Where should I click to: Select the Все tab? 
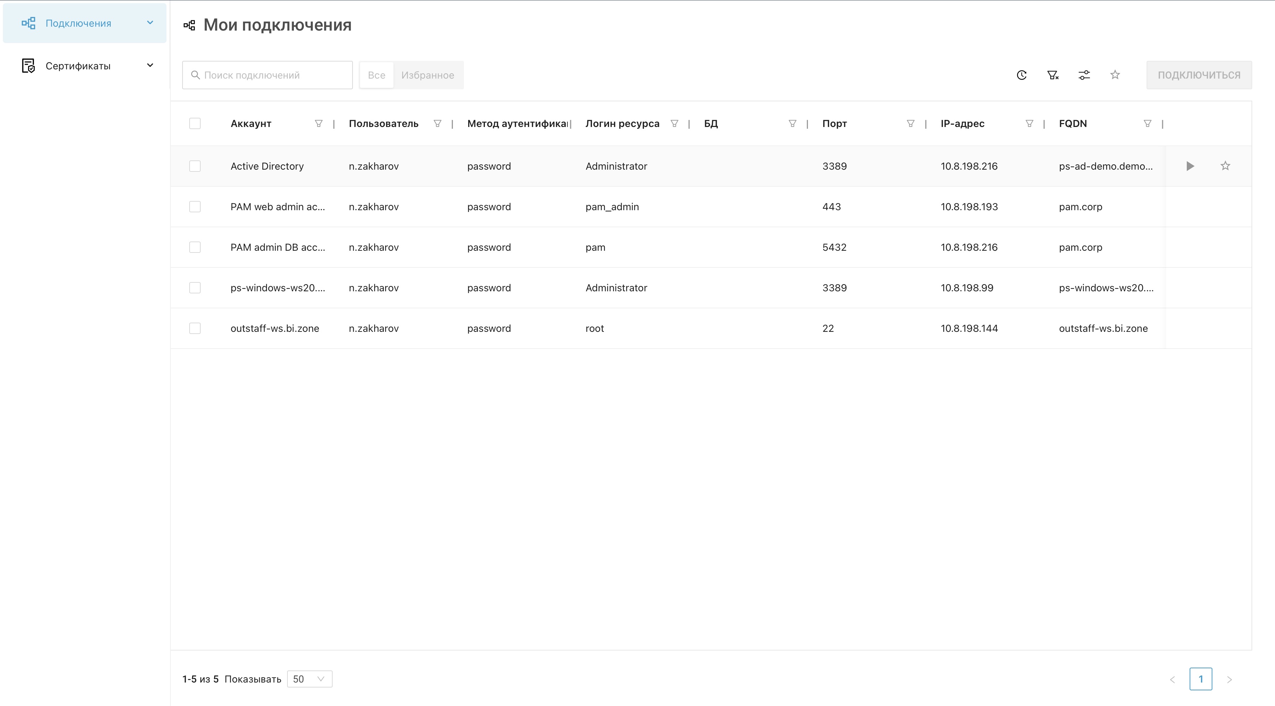[x=376, y=75]
